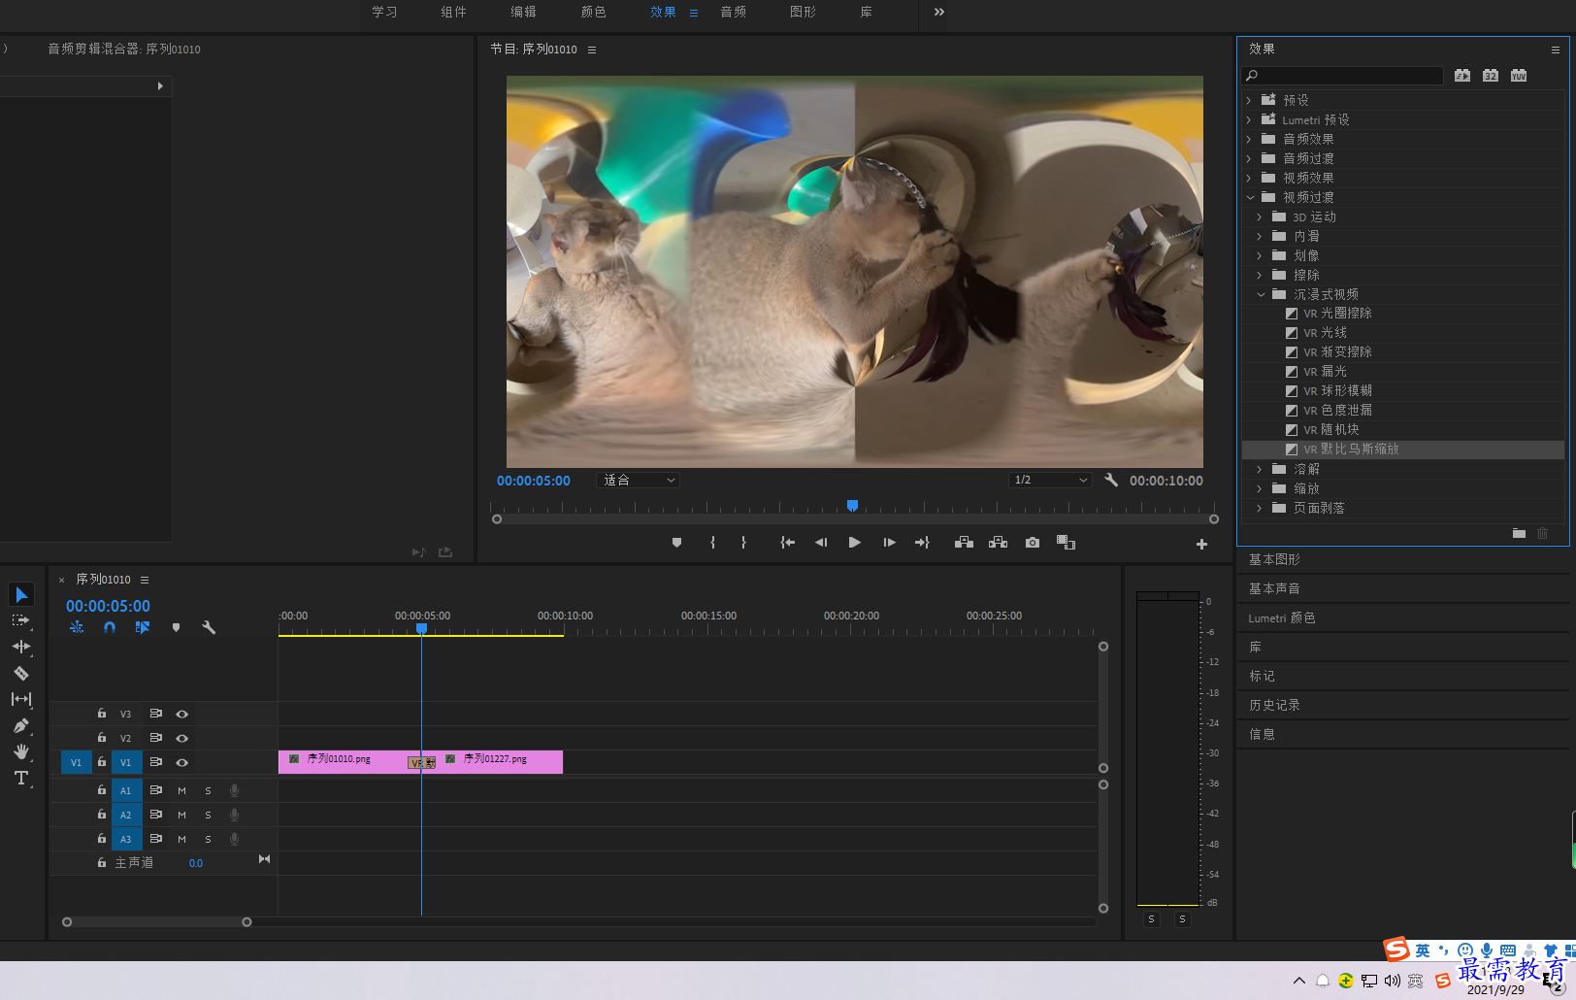
Task: Go to Out point in program monitor
Action: (922, 543)
